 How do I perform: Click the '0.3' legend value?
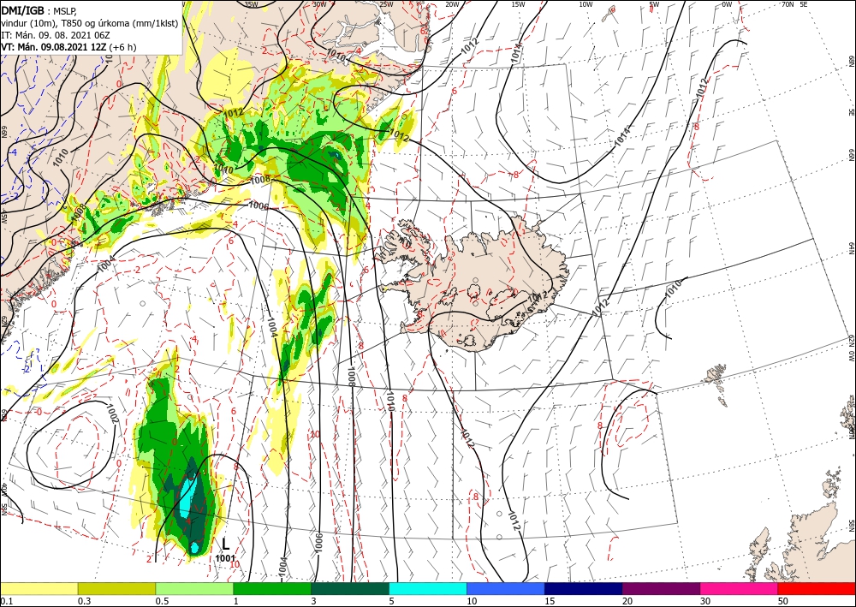(x=84, y=601)
